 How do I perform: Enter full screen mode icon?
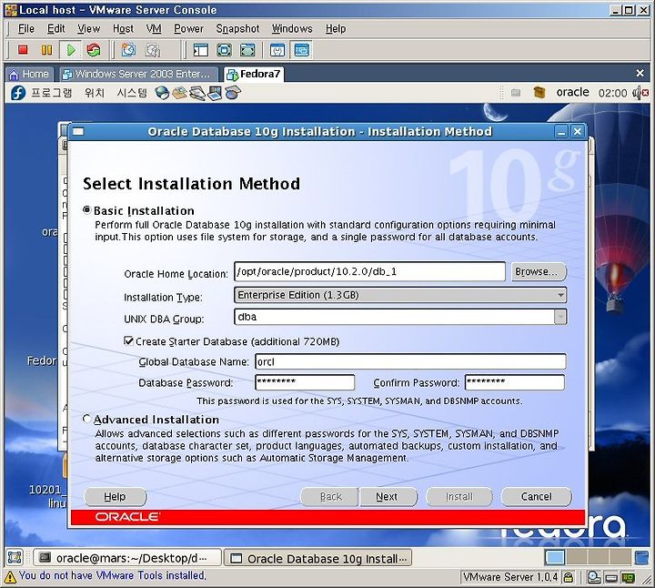pos(224,50)
